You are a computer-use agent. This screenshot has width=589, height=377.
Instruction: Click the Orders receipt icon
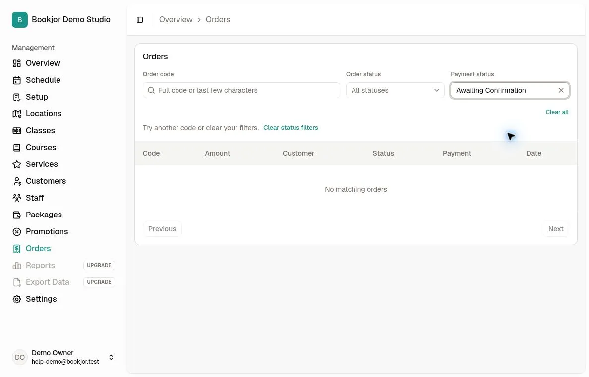coord(17,249)
